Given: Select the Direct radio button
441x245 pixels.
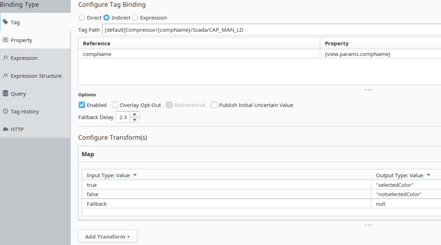Looking at the screenshot, I should coord(82,18).
